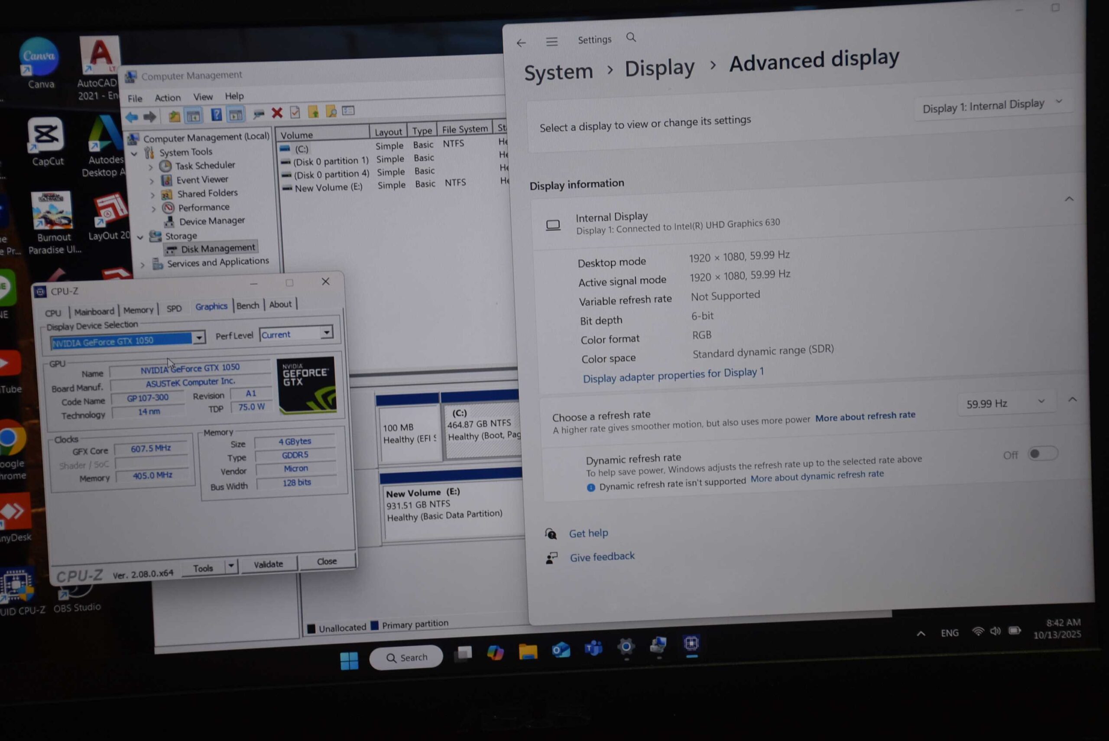Click the Microsoft Teams taskbar icon
1109x741 pixels.
[593, 649]
